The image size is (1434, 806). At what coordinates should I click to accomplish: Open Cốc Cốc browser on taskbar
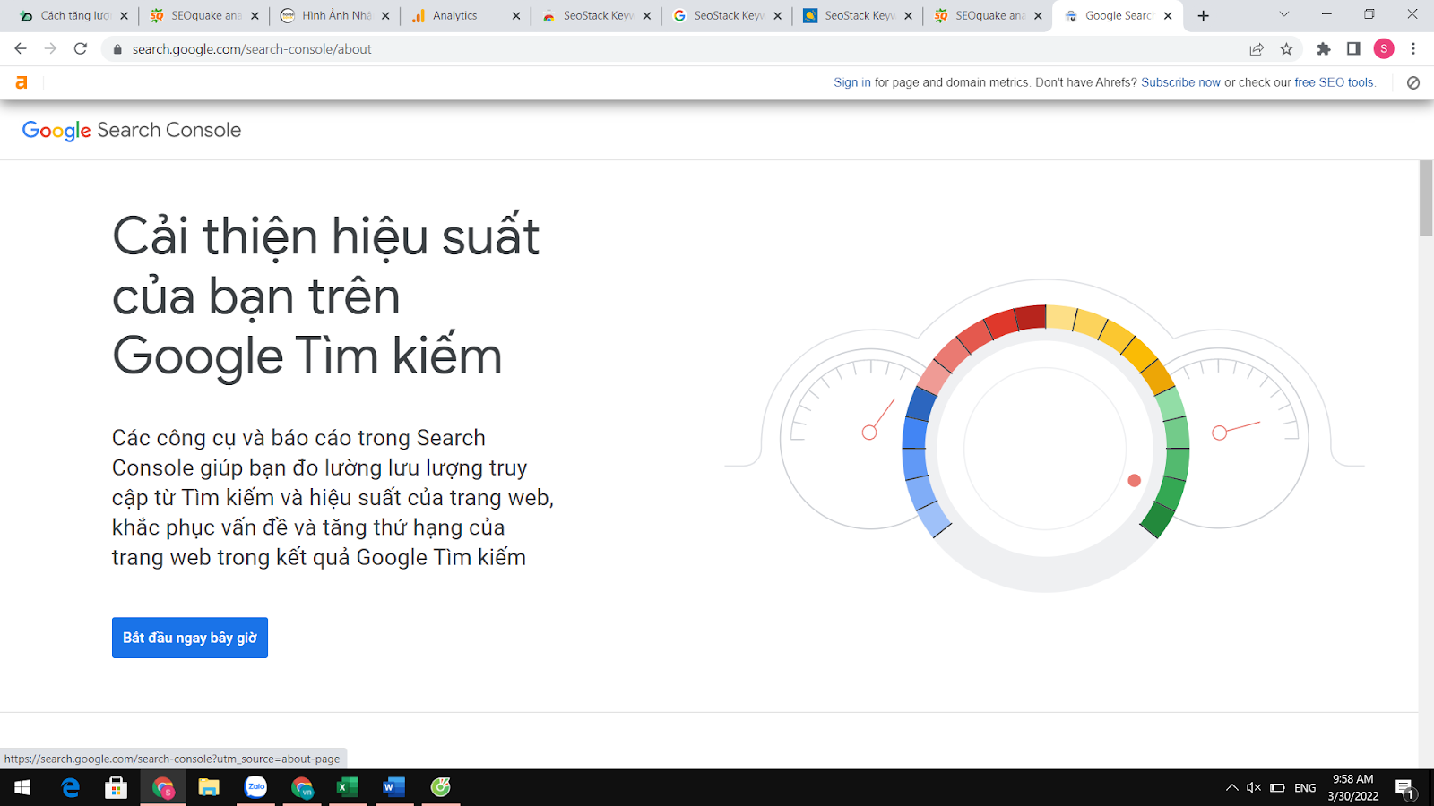[x=302, y=787]
